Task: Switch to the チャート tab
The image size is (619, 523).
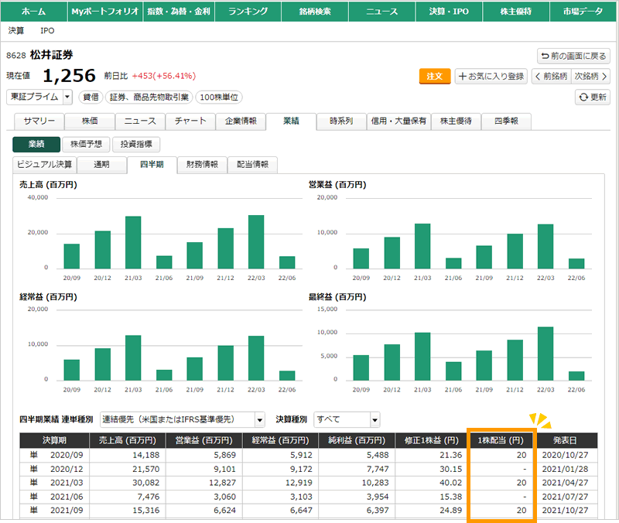Action: pos(190,121)
